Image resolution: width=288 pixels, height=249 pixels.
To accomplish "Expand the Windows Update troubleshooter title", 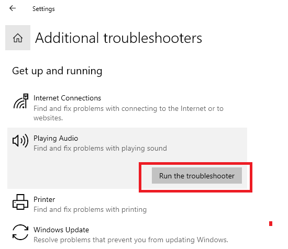I will tap(61, 230).
